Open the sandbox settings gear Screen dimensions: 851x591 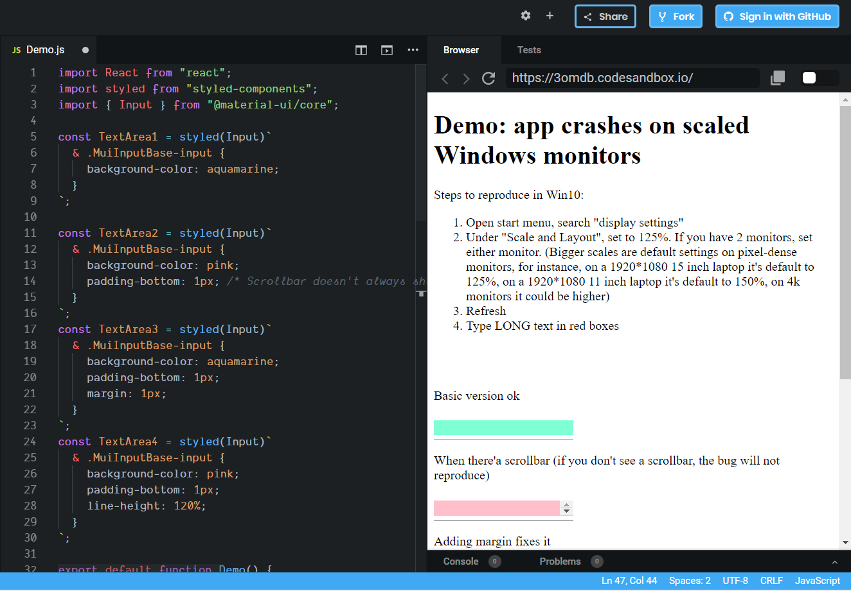525,16
